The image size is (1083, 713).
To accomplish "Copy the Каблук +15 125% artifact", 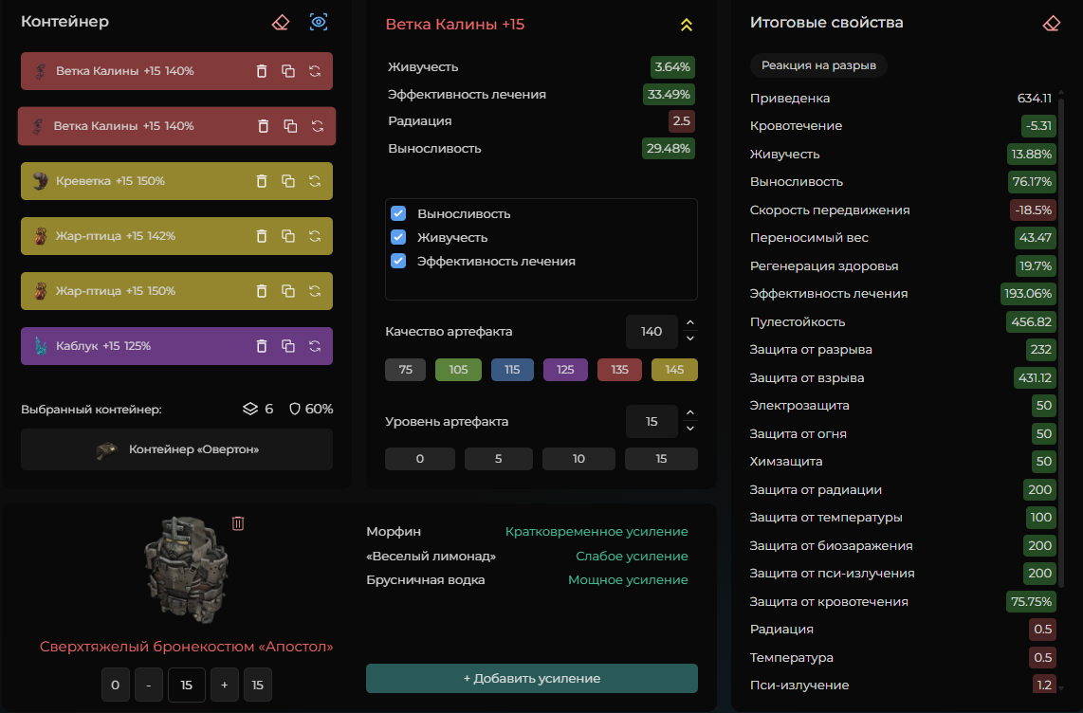I will tap(288, 346).
